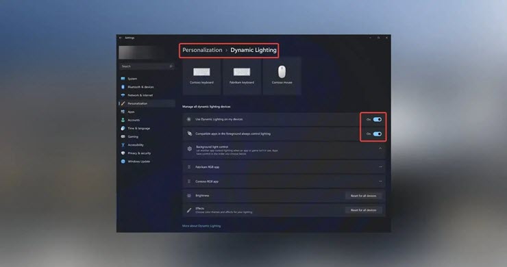Open more options for Contoso RGB app

click(x=380, y=181)
